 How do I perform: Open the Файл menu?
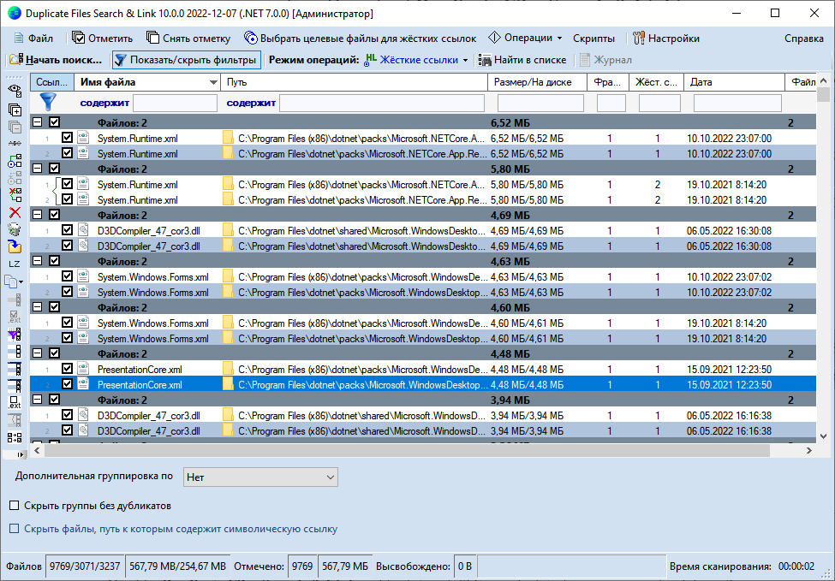click(x=33, y=38)
